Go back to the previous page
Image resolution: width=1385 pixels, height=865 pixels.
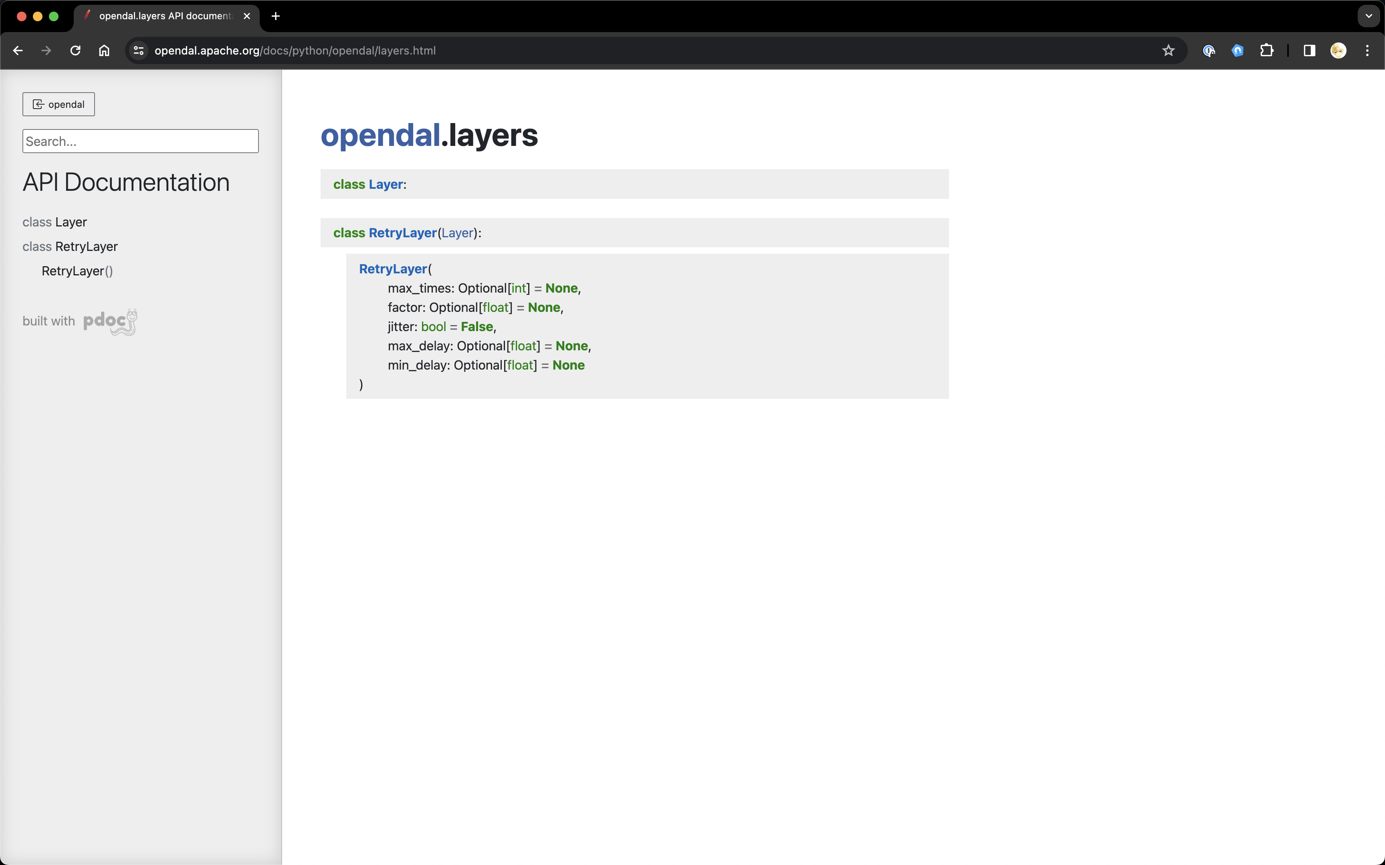tap(18, 51)
